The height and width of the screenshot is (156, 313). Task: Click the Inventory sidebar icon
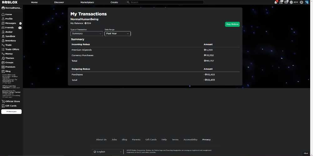pyautogui.click(x=3, y=41)
